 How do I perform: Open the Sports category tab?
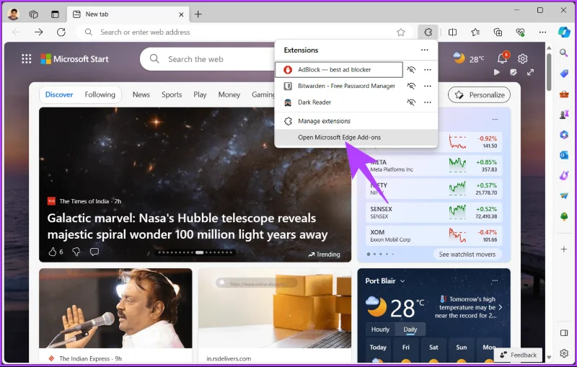pos(172,94)
